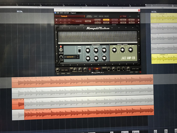The image size is (177, 133).
Task: Click the Jazz Amp 120 model display
Action: click(x=70, y=57)
